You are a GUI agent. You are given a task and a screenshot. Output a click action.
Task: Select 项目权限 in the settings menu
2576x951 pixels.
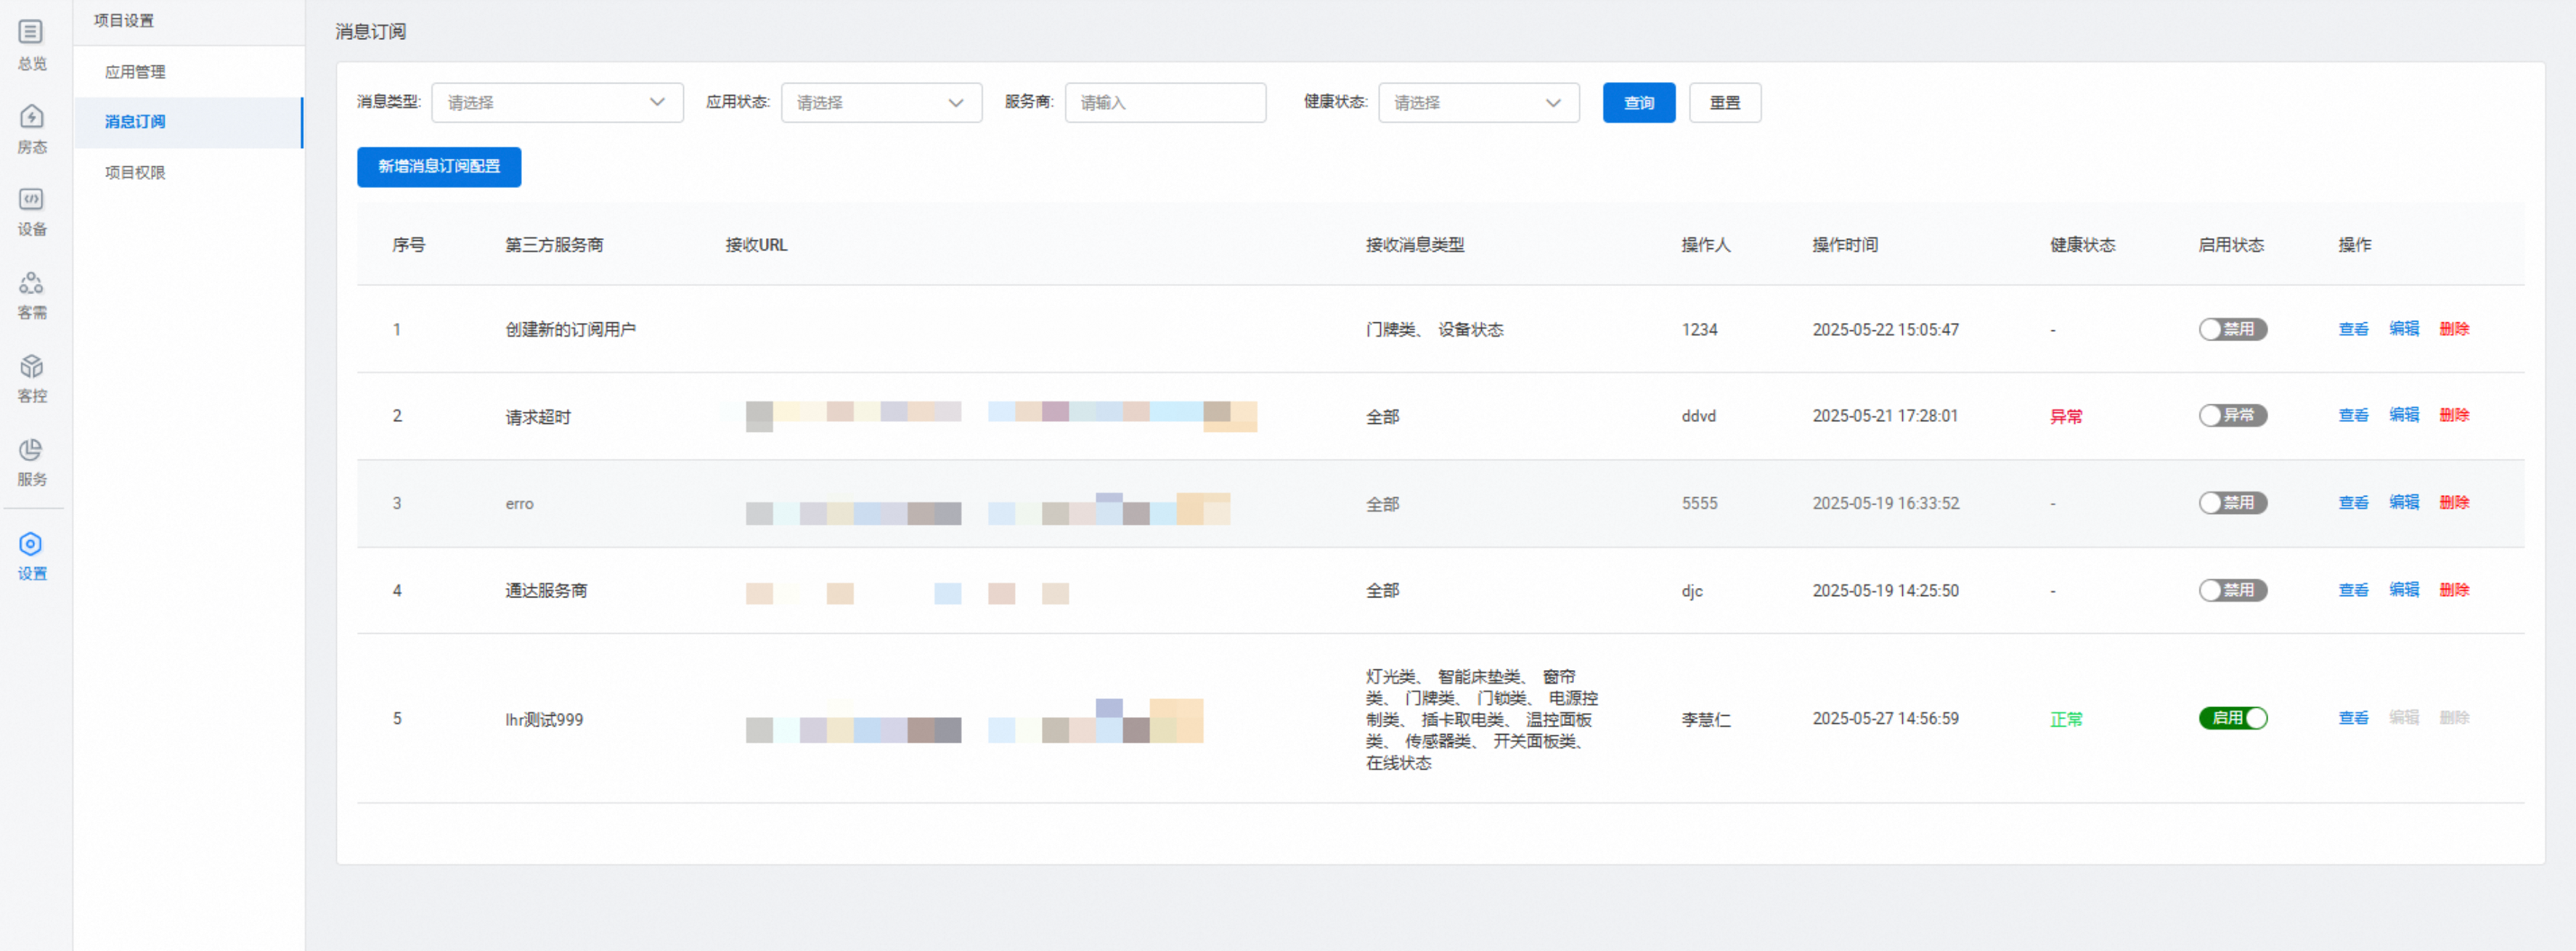135,173
